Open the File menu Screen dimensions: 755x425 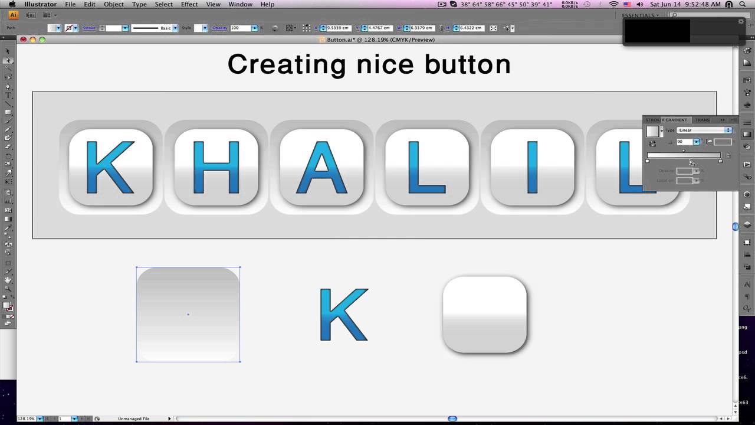pyautogui.click(x=70, y=4)
